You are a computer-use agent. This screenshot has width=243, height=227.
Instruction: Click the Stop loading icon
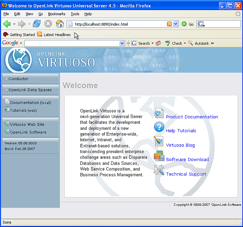pyautogui.click(x=48, y=24)
